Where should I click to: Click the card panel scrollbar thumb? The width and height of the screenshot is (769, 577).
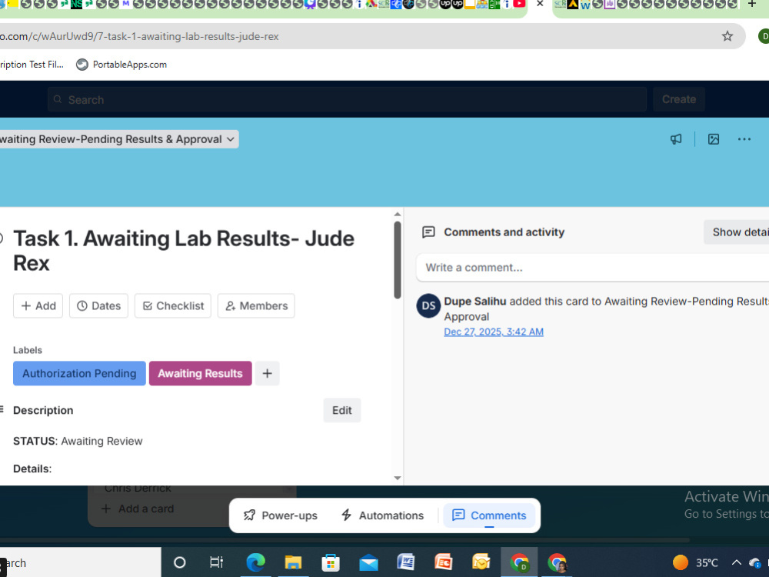tap(398, 260)
